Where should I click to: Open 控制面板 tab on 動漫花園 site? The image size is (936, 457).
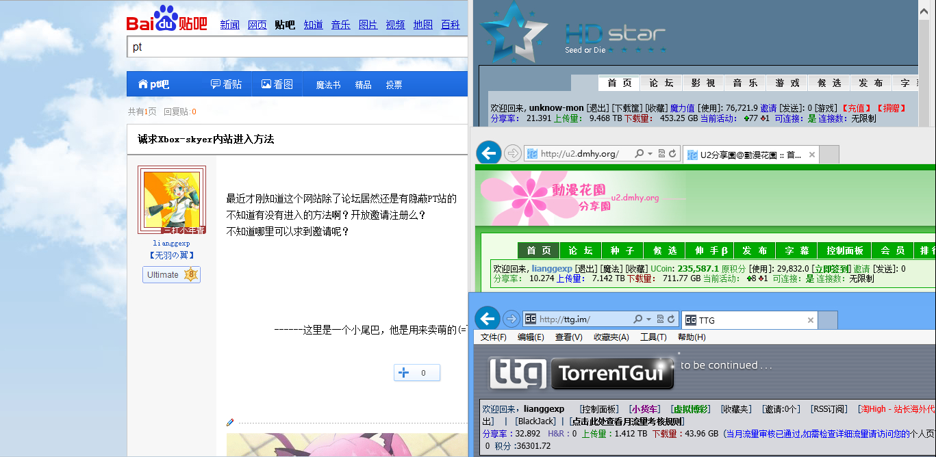(x=846, y=250)
